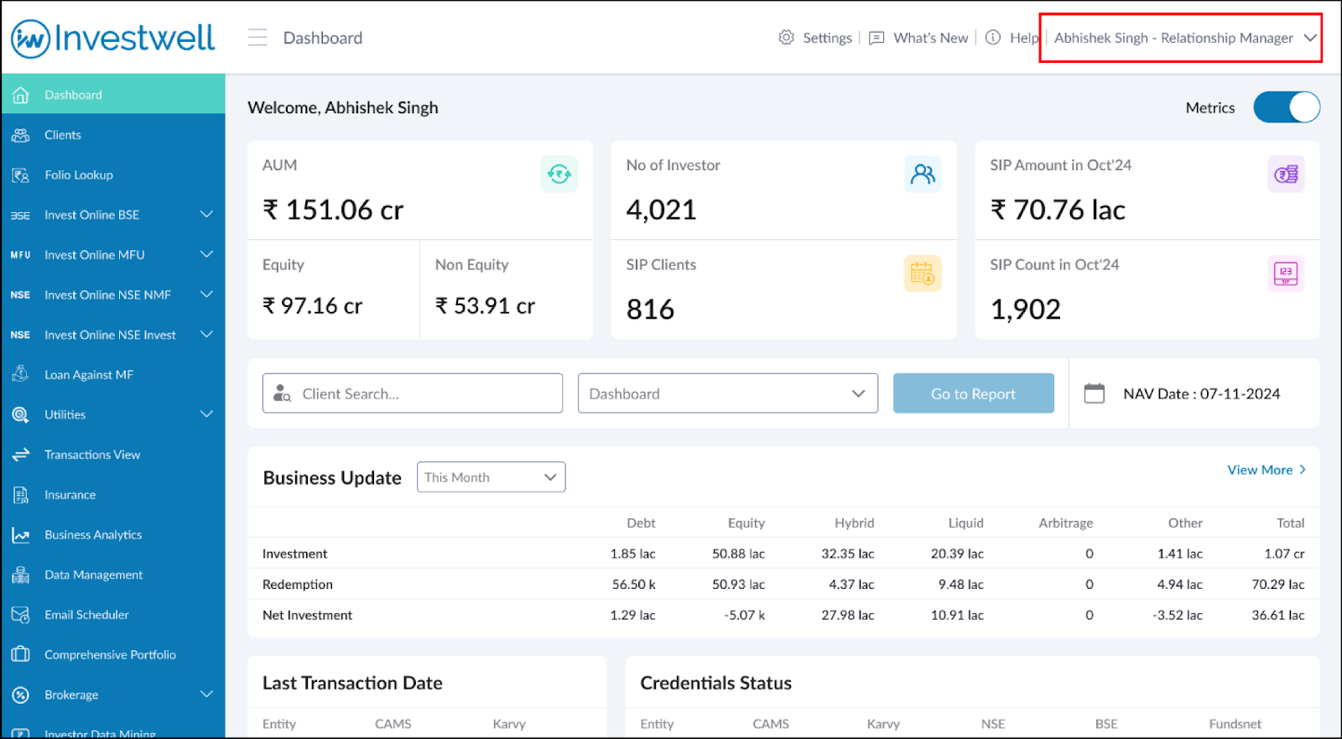Viewport: 1342px width, 739px height.
Task: Click the NAV Date calendar icon
Action: (1095, 393)
